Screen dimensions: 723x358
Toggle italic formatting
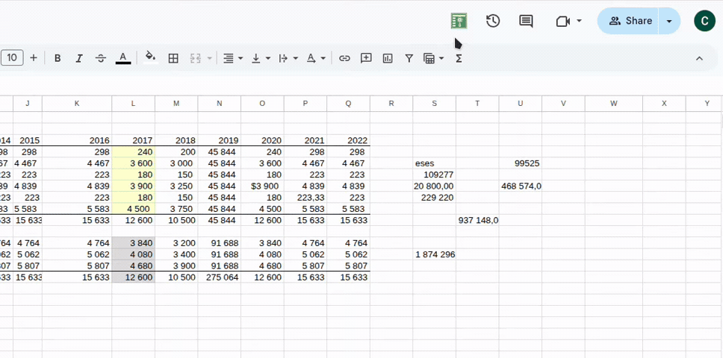pyautogui.click(x=79, y=58)
